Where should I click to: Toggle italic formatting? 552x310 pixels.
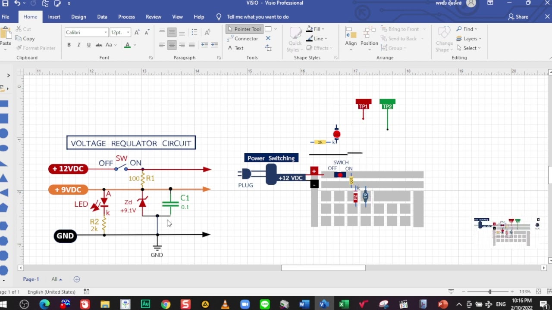(x=79, y=45)
